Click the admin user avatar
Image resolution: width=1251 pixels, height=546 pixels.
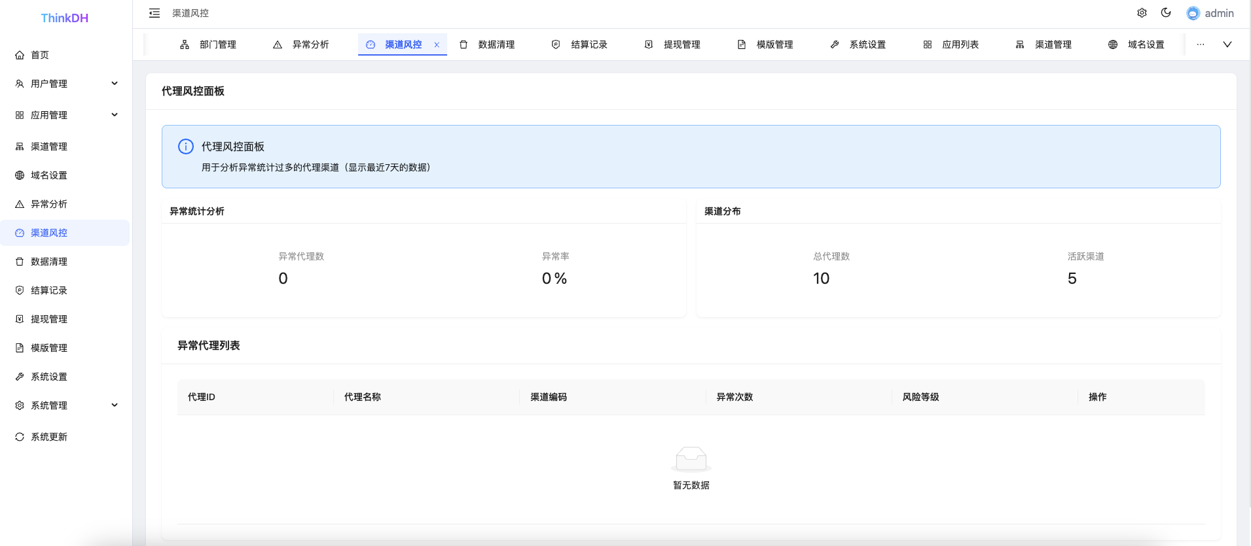pos(1193,13)
